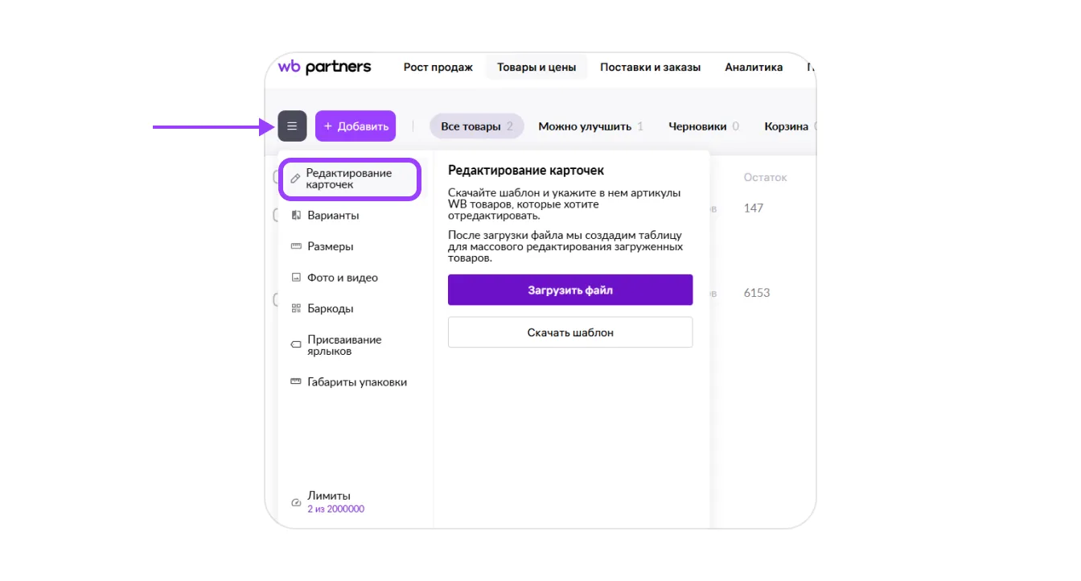The image size is (1081, 581).
Task: Open the Рост продаж menu
Action: point(438,68)
